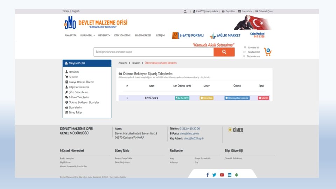The image size is (336, 189).
Task: Open Banka Hesapları footer link
Action: click(x=67, y=158)
